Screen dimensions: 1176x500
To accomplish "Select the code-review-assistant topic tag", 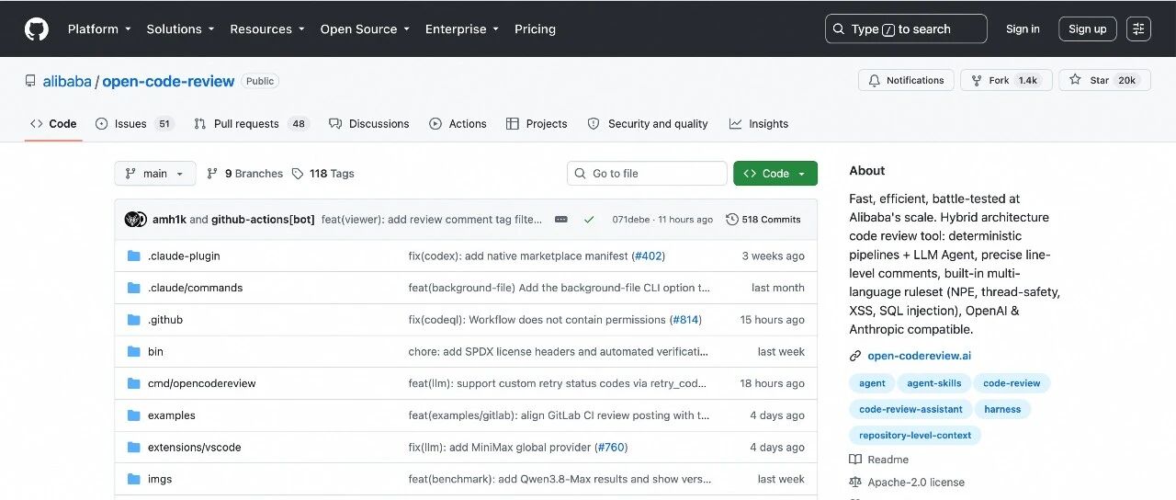I will [x=910, y=409].
